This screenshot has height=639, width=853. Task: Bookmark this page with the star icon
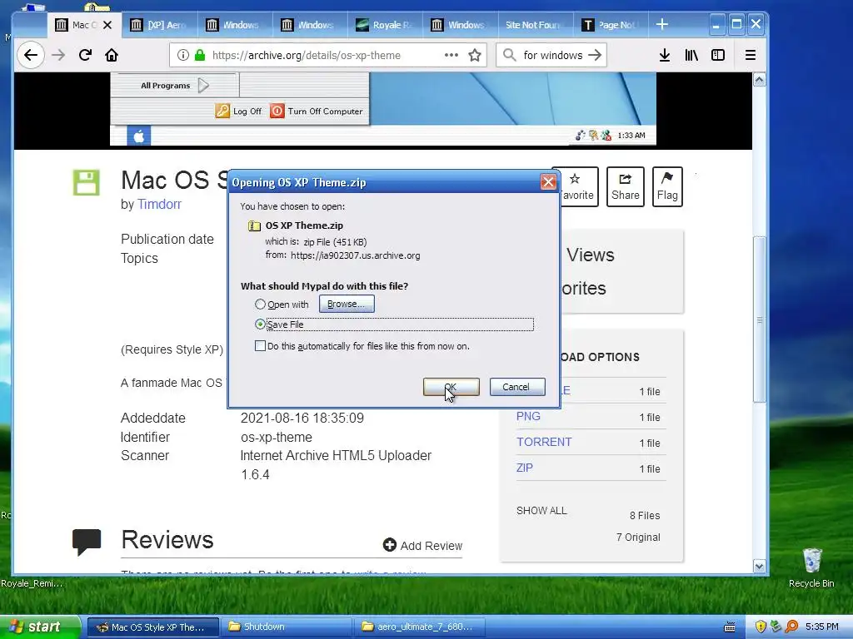475,55
